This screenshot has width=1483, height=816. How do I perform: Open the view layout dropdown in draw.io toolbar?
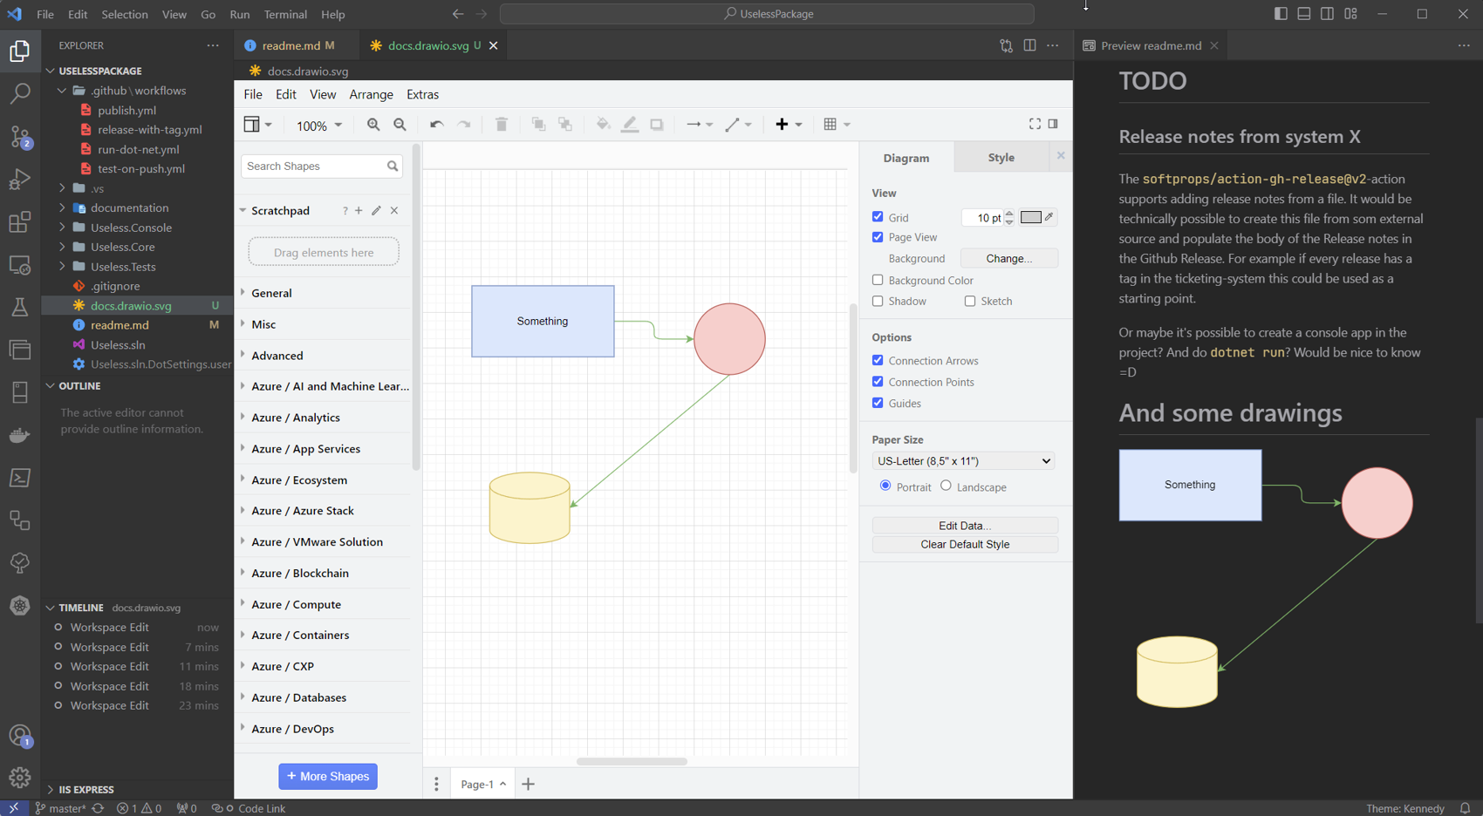click(x=257, y=125)
